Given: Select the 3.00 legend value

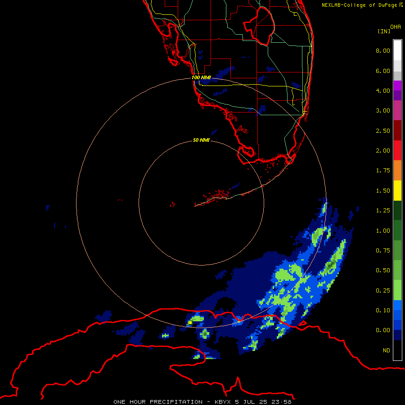Looking at the screenshot, I should pos(383,111).
